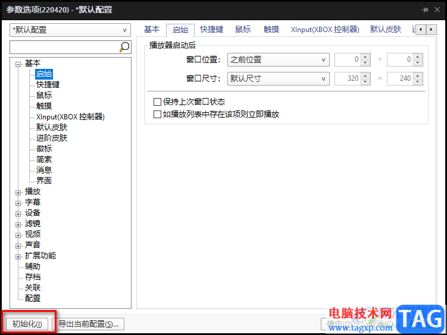Increase window height 240 value
This screenshot has height=335, width=447.
click(418, 75)
